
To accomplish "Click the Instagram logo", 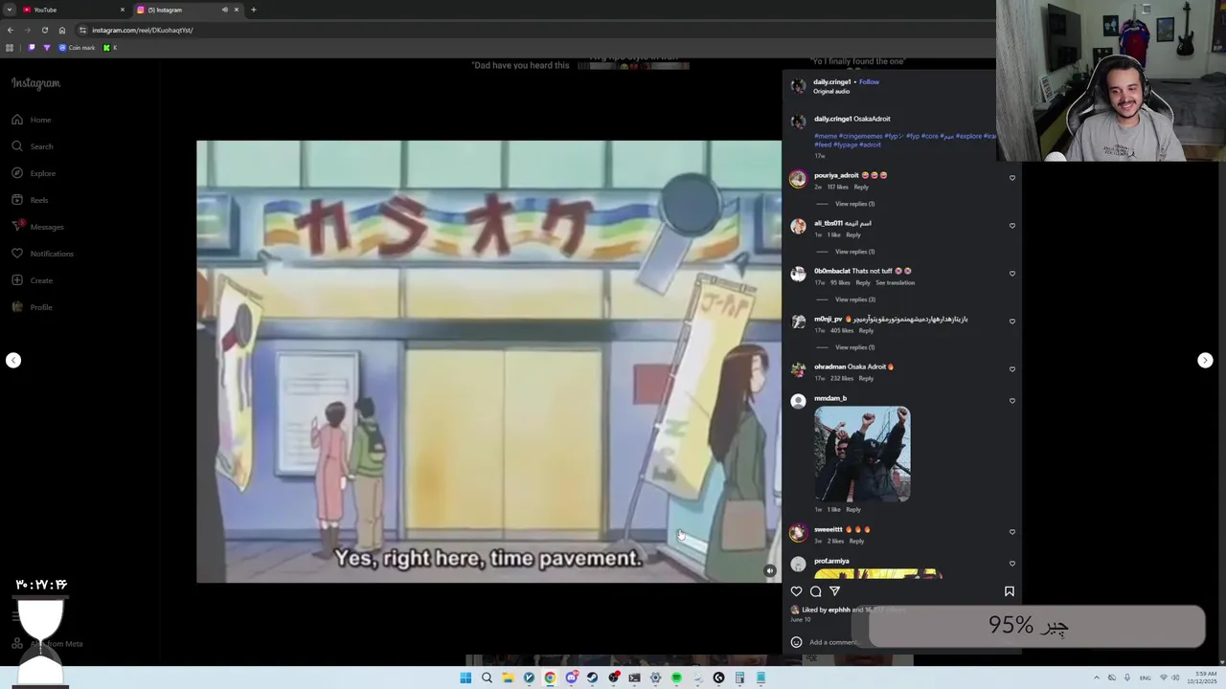I will click(x=35, y=83).
